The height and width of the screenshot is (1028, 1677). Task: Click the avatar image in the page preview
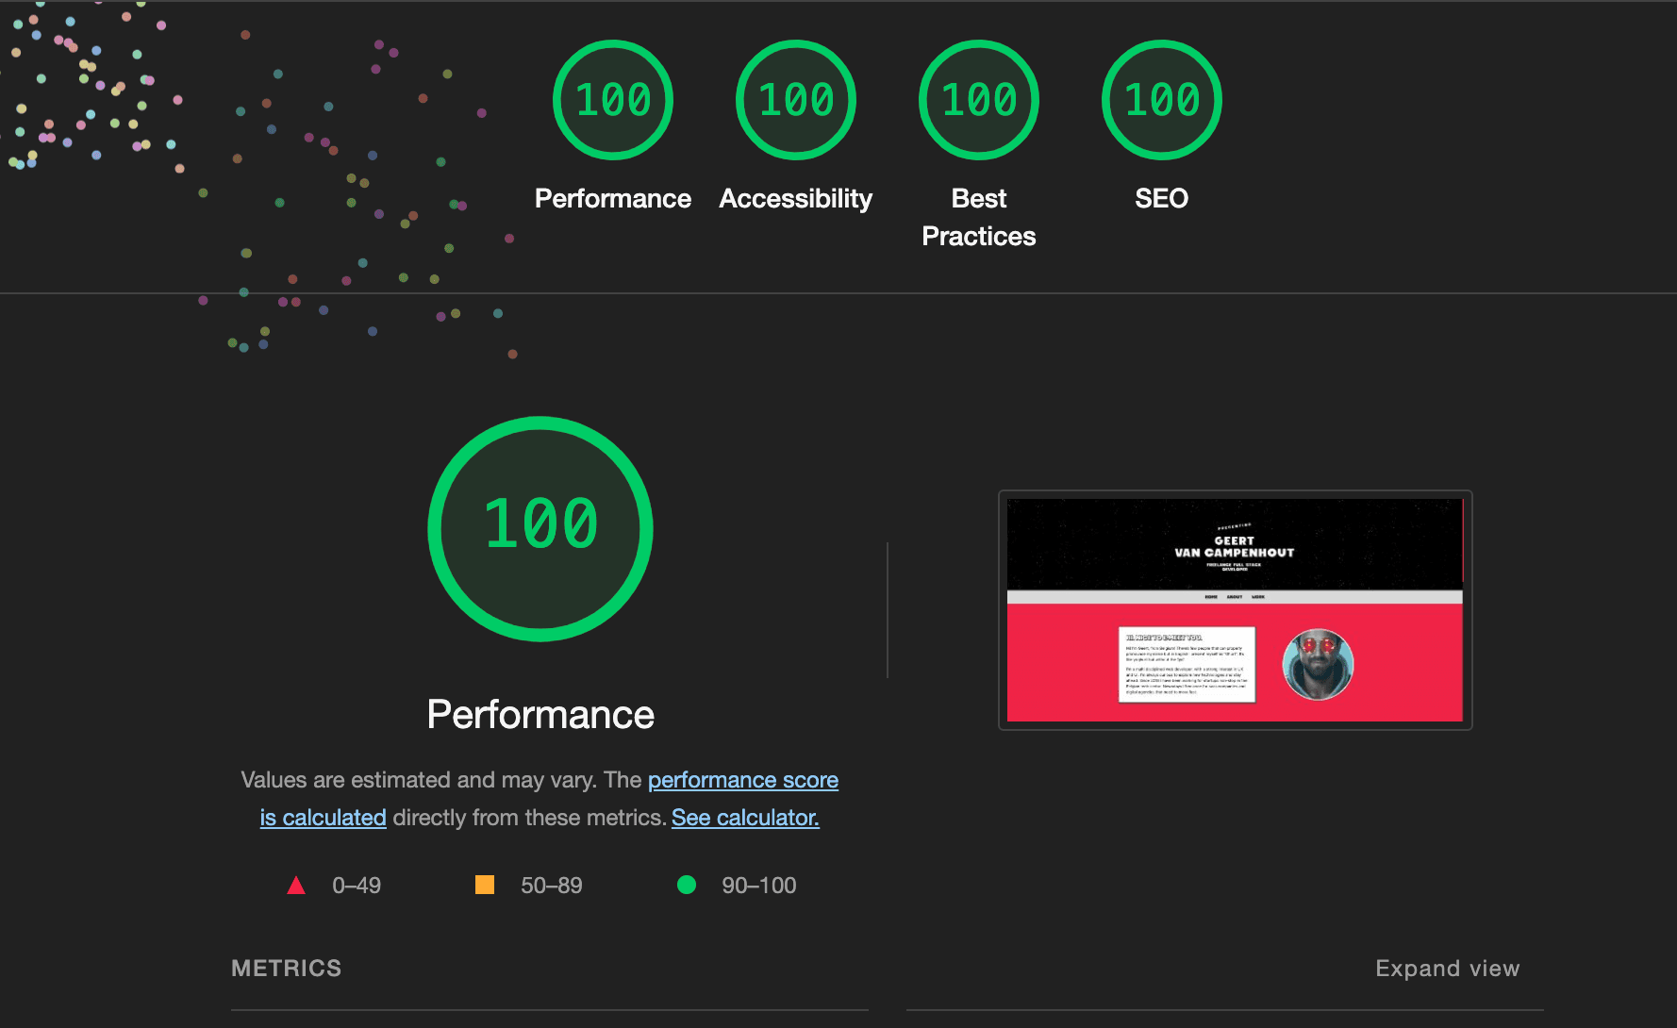[x=1317, y=664]
